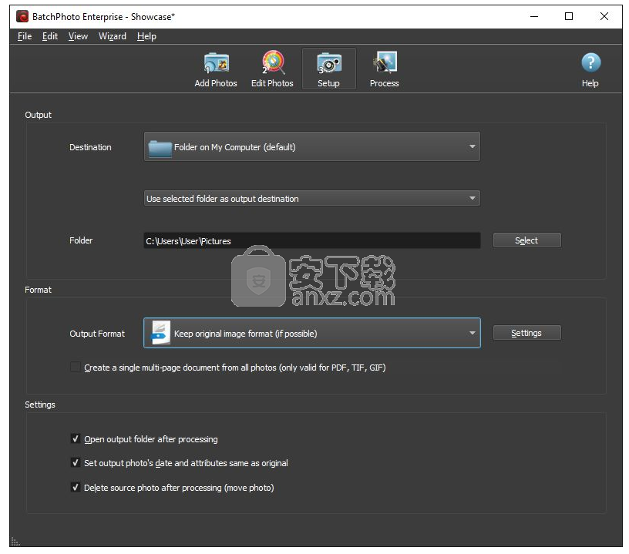Click the format icon in Output Format dropdown
This screenshot has height=554, width=629.
160,333
